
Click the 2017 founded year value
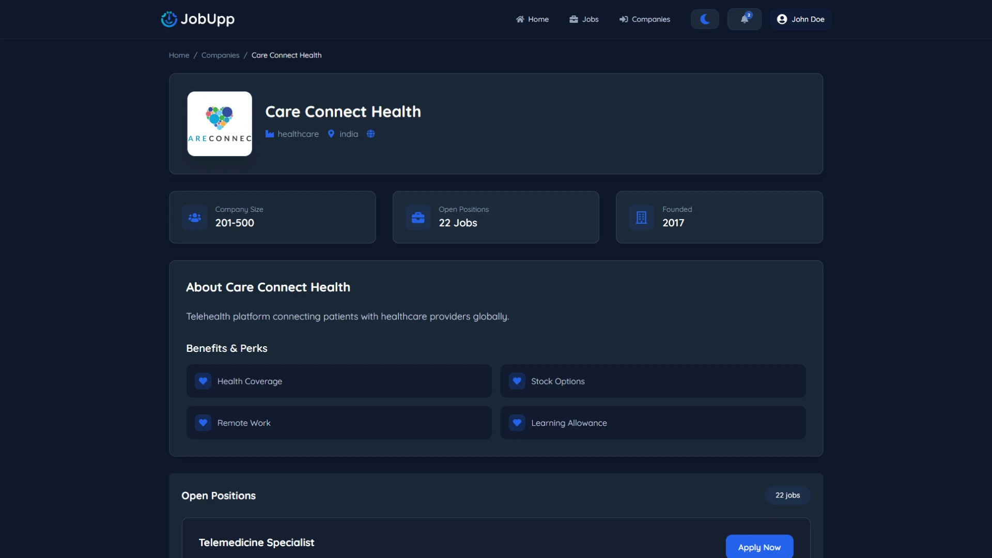tap(673, 223)
